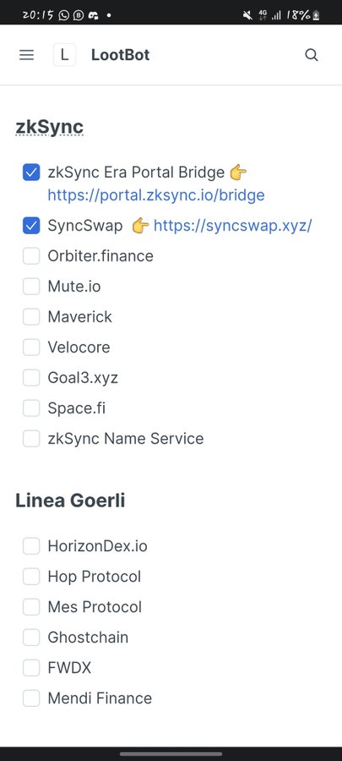This screenshot has height=761, width=342.
Task: Tap the WhatsApp notification icon in status bar
Action: coord(64,15)
